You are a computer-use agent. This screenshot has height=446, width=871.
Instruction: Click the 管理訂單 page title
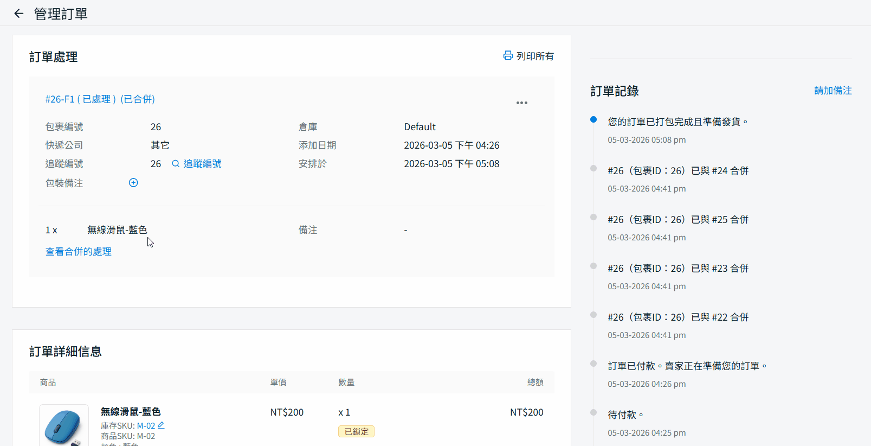point(61,14)
